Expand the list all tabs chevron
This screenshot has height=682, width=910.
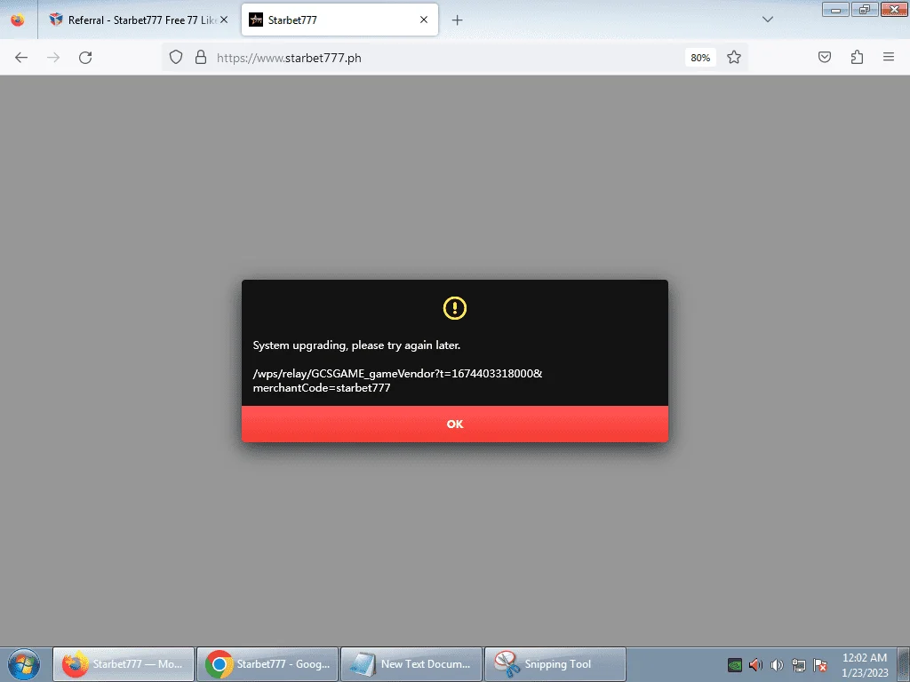point(767,20)
